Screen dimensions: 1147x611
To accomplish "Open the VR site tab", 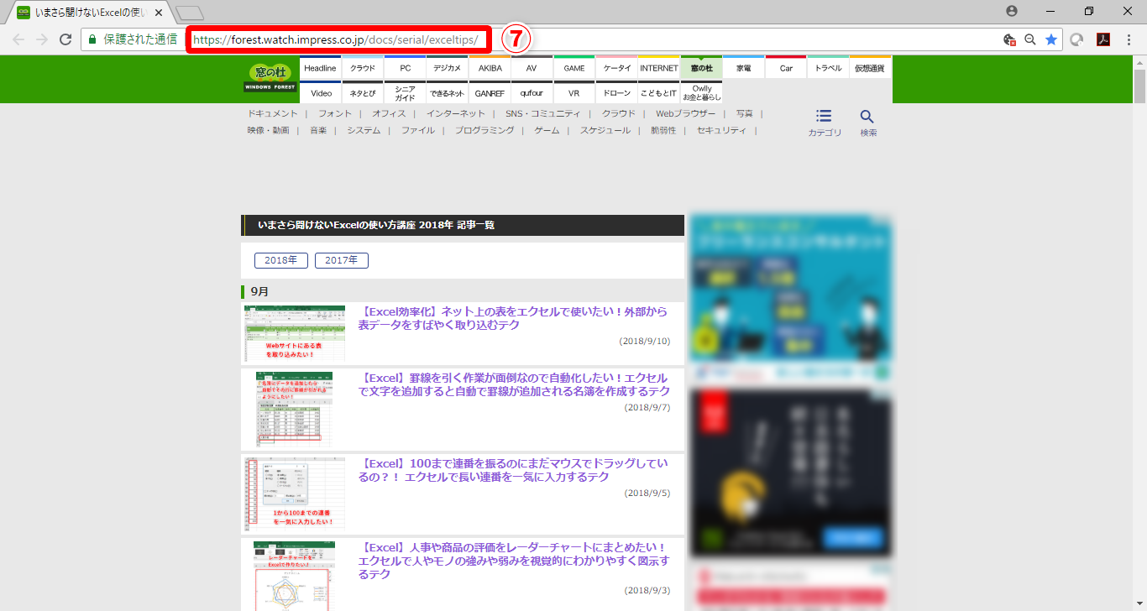I will coord(574,93).
